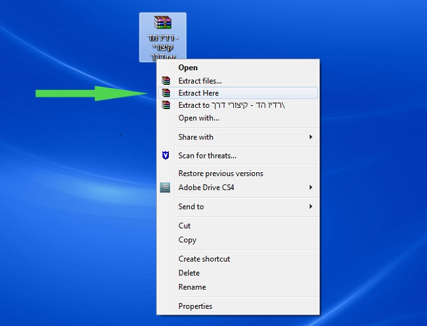
Task: Click the Adobe Drive CS4 icon
Action: [x=165, y=187]
